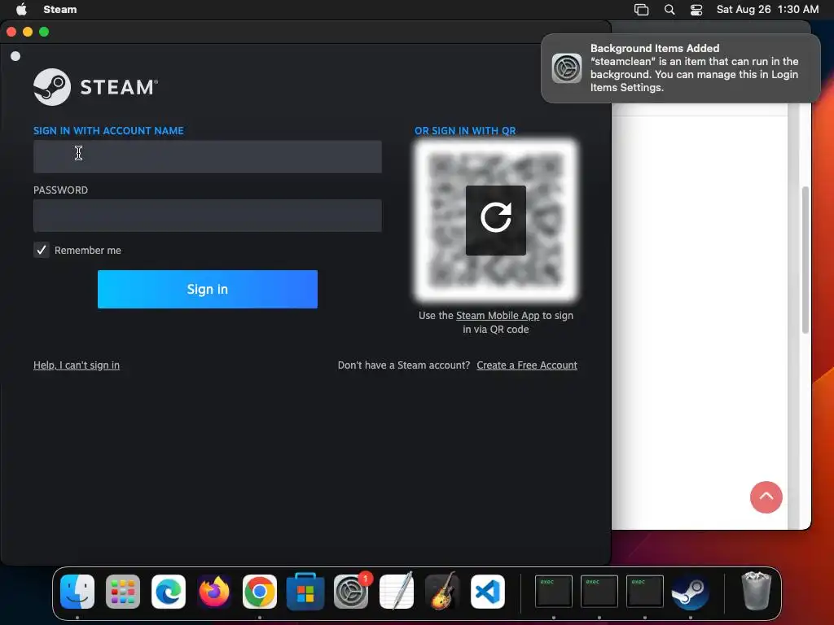Click the Steam icon in the dock

tap(690, 592)
